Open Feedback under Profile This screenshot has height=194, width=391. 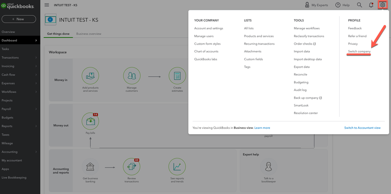click(355, 29)
